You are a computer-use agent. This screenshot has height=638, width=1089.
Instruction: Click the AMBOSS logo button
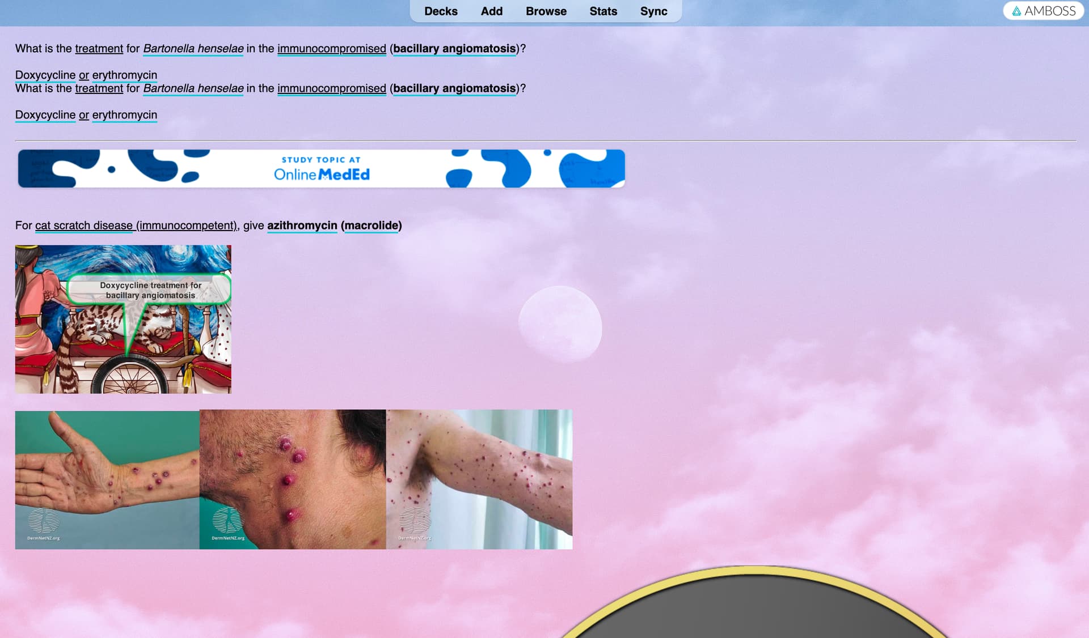[x=1043, y=11]
